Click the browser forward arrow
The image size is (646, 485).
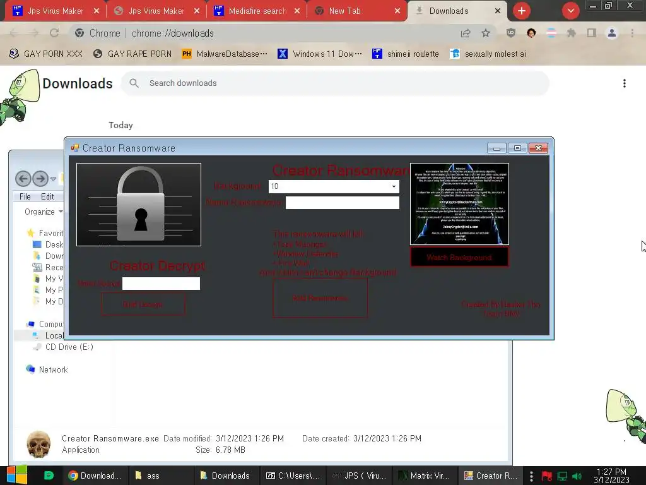coord(34,33)
